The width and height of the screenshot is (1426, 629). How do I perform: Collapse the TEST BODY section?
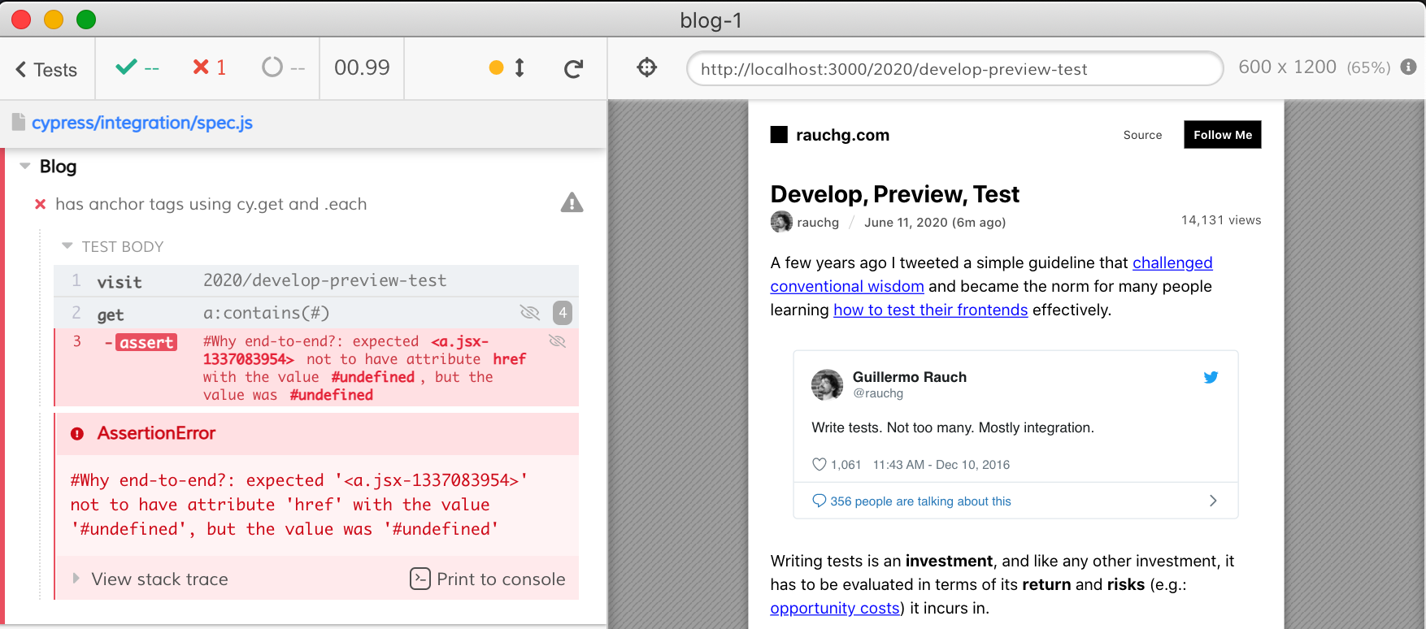tap(67, 245)
